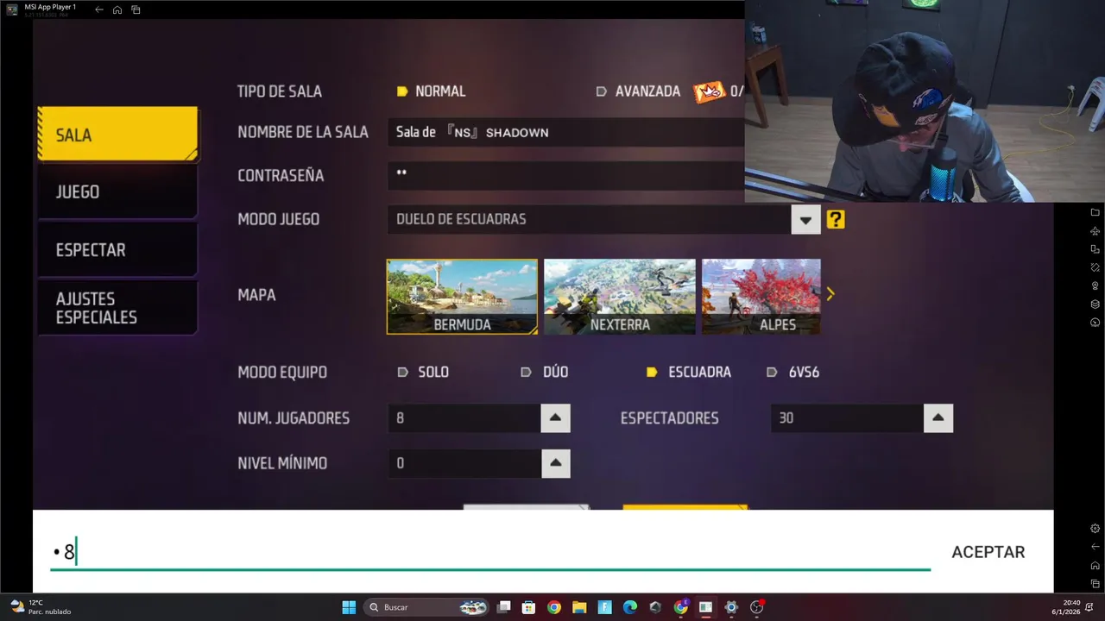Click the Contraseña password field
The height and width of the screenshot is (621, 1105).
(565, 175)
